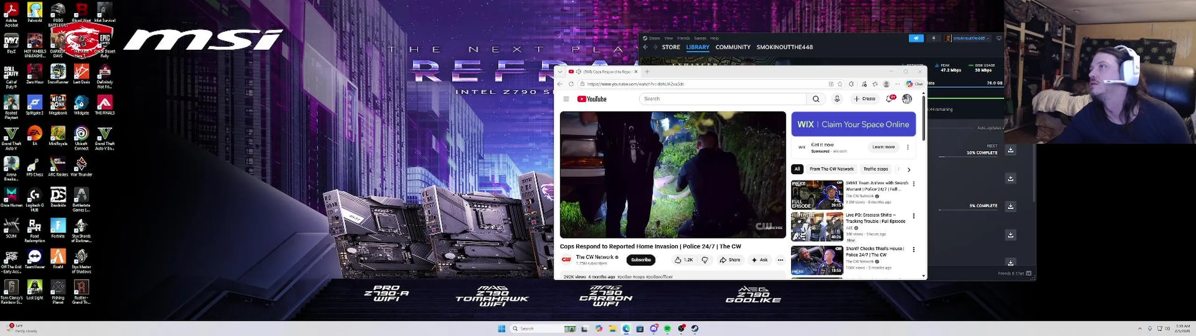Screen dimensions: 1196x336
Task: Click the Edge browser back arrow
Action: (560, 84)
